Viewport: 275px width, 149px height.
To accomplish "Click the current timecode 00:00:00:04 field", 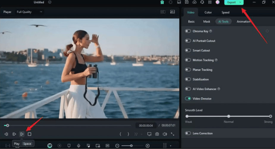I will (x=146, y=126).
